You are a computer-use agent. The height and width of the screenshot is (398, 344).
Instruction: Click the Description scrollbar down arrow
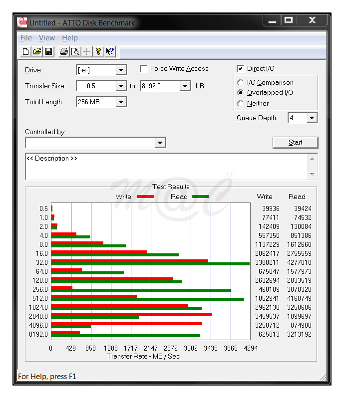[313, 174]
